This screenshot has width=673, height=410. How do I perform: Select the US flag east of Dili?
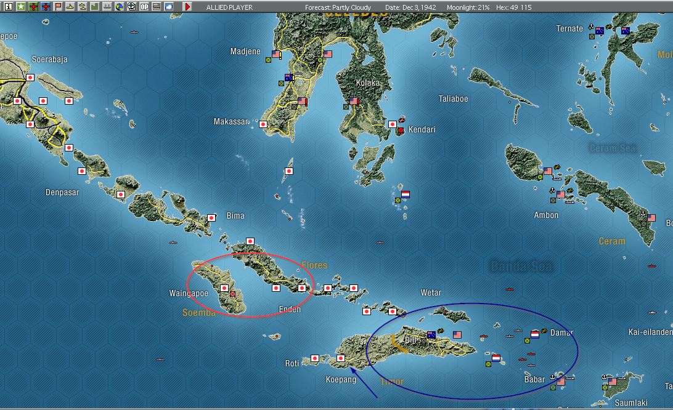pyautogui.click(x=457, y=334)
